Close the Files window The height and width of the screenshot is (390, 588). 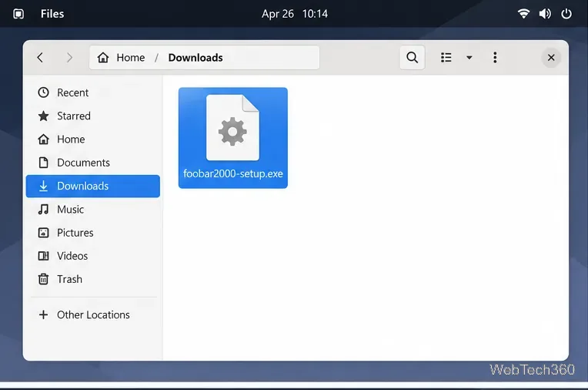pyautogui.click(x=551, y=58)
